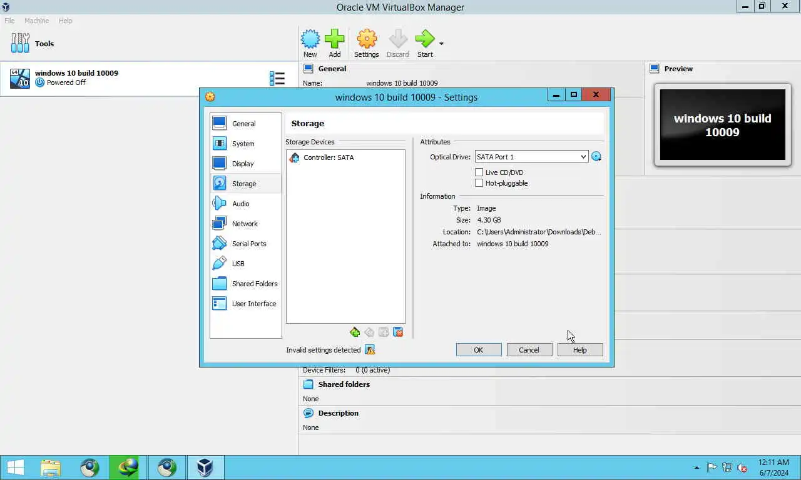This screenshot has height=480, width=801.
Task: Click the Action Center flag tray icon
Action: point(712,467)
